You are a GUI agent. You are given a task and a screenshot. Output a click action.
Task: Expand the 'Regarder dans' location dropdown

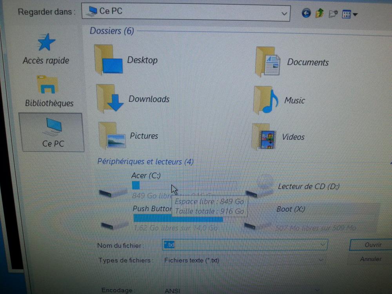tap(284, 13)
